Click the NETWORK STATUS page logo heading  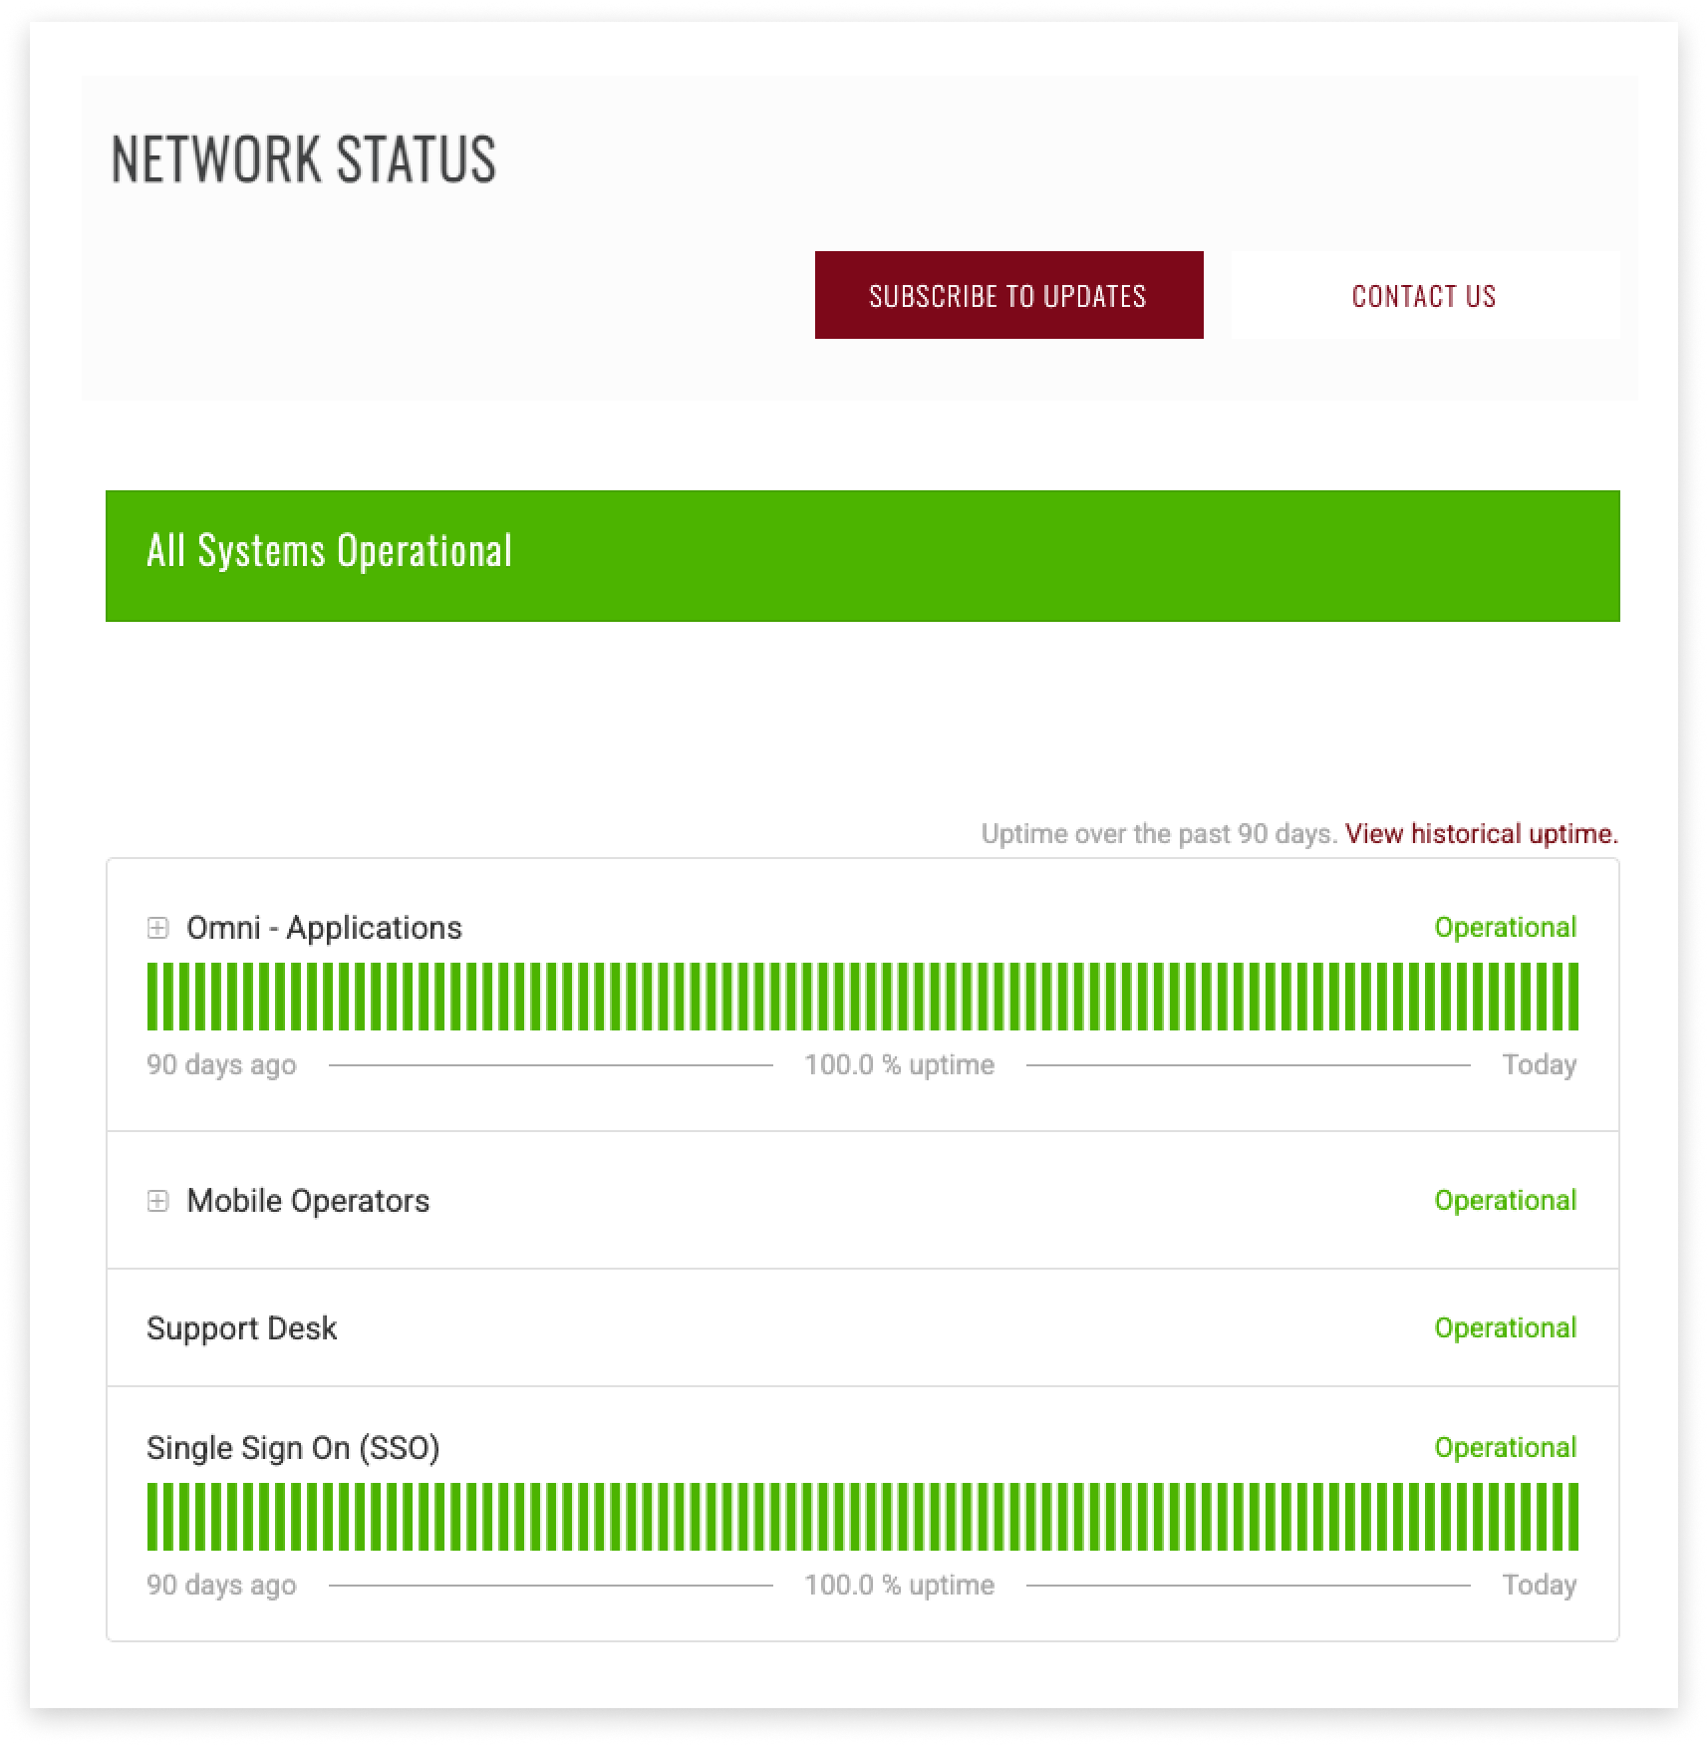[302, 157]
